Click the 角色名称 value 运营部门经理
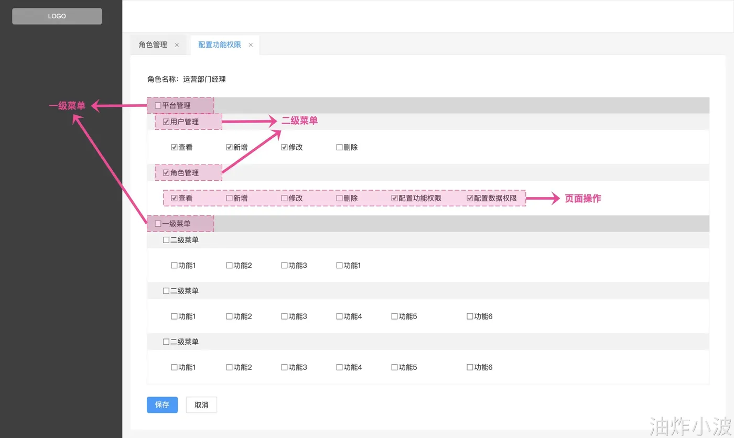734x438 pixels. [x=204, y=80]
